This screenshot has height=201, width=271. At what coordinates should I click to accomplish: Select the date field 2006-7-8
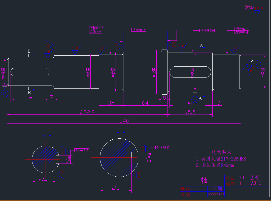coord(217,193)
